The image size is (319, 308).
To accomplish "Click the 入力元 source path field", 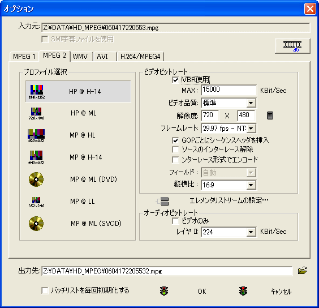I will pyautogui.click(x=176, y=28).
